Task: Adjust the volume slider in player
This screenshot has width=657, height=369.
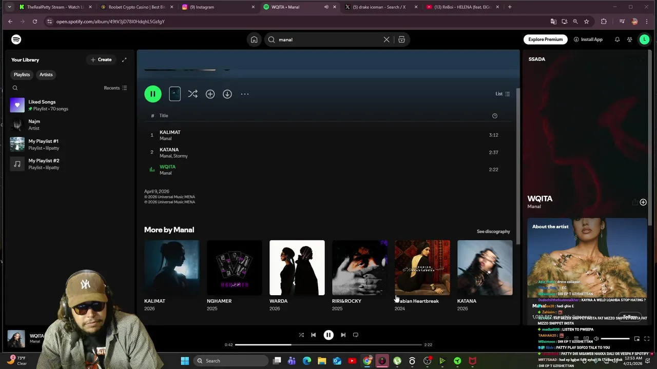Action: [615, 339]
